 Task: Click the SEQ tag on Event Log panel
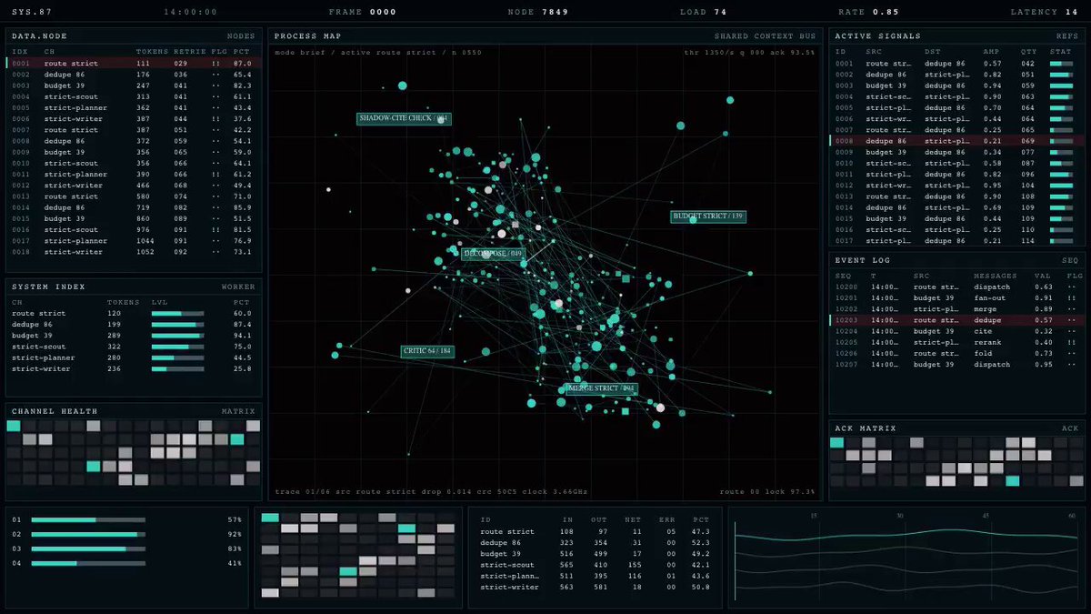click(1069, 260)
